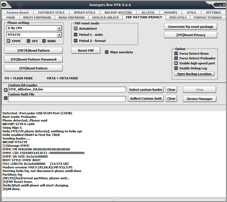227x202 pixels.
Task: Expand the 0-By CPU dropdown
Action: pyautogui.click(x=59, y=28)
